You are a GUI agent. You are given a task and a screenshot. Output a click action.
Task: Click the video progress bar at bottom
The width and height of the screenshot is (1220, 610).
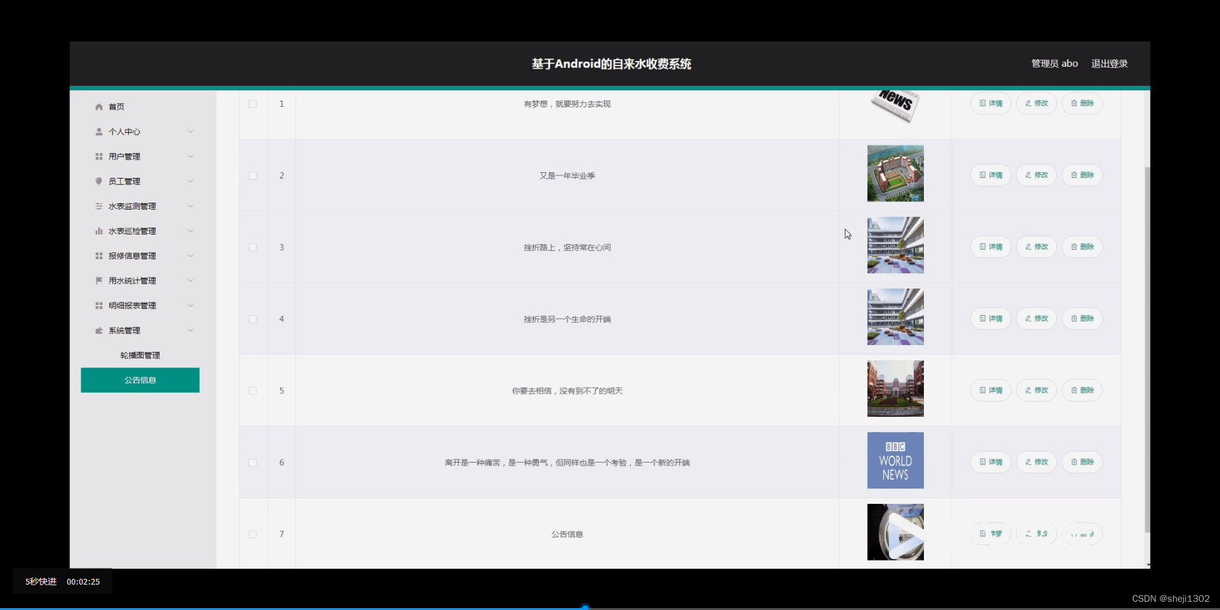click(x=585, y=606)
